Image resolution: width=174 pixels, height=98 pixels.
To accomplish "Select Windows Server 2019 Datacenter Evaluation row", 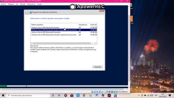I will tap(64, 32).
